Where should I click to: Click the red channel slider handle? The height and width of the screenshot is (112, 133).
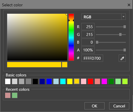(x=125, y=27)
